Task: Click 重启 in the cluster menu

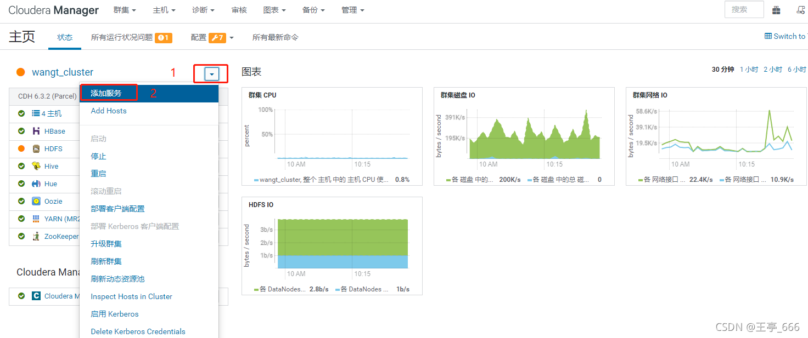Action: 98,174
